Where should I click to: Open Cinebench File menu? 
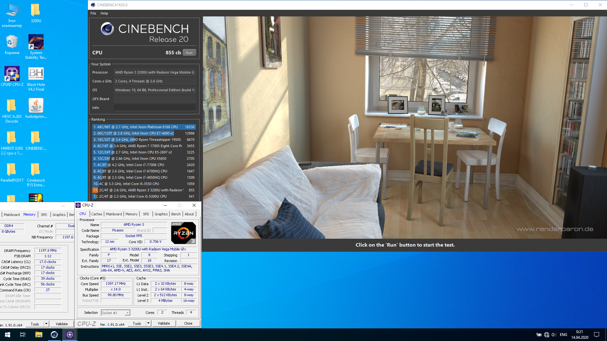point(93,13)
